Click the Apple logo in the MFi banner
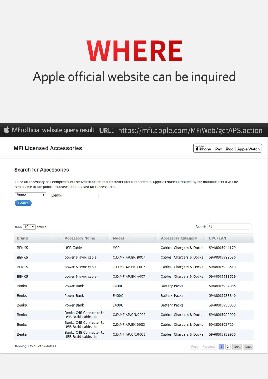 [6, 130]
